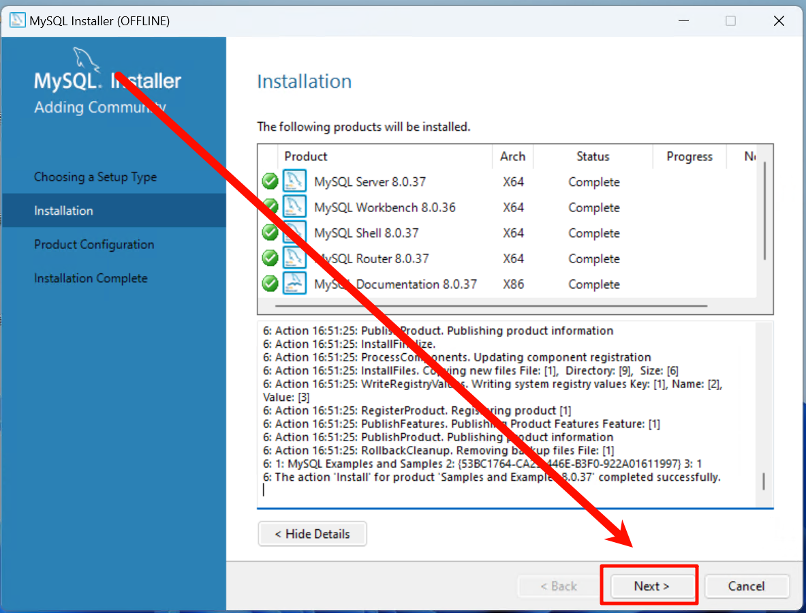Click the 'MySQL Shell 8.0.37' product name
The width and height of the screenshot is (806, 613).
(367, 233)
